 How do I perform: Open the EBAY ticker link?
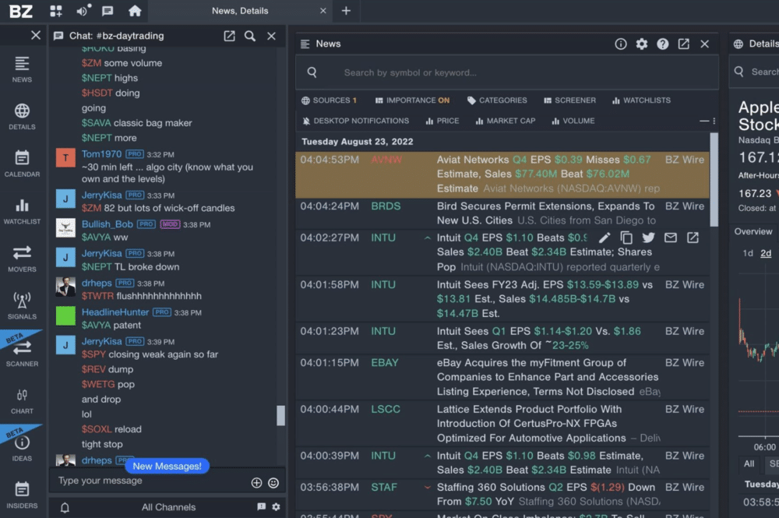tap(385, 363)
